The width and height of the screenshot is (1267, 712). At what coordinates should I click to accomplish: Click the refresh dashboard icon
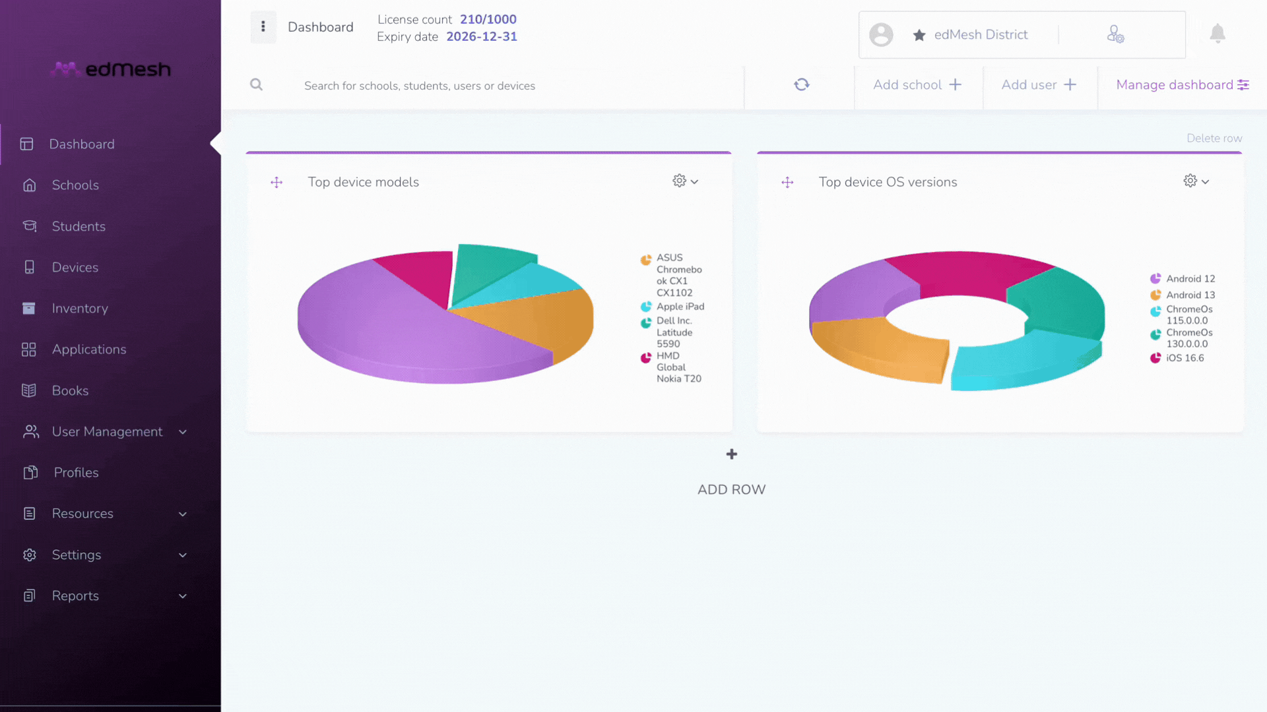[802, 84]
